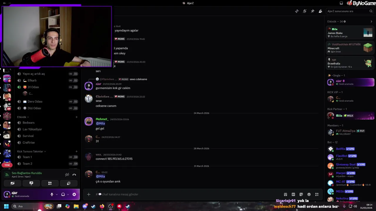Toggle channel notification mute bell icon
The height and width of the screenshot is (211, 376).
[305, 11]
